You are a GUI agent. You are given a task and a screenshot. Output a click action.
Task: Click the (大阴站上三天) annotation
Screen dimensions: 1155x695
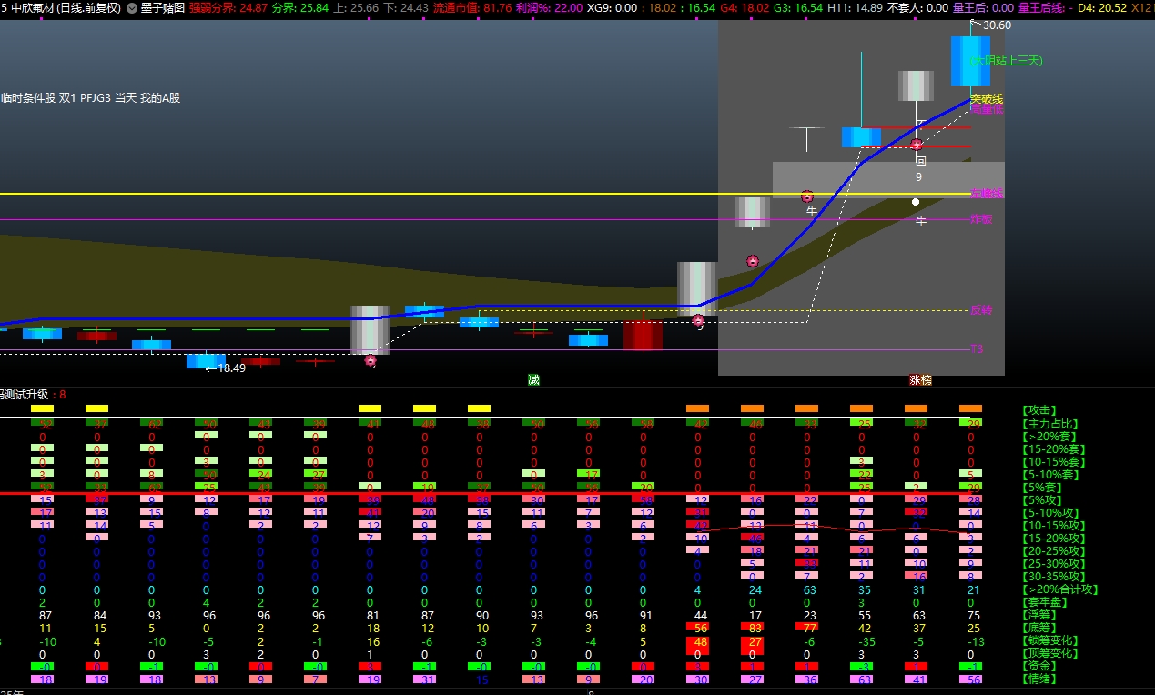tap(1006, 60)
